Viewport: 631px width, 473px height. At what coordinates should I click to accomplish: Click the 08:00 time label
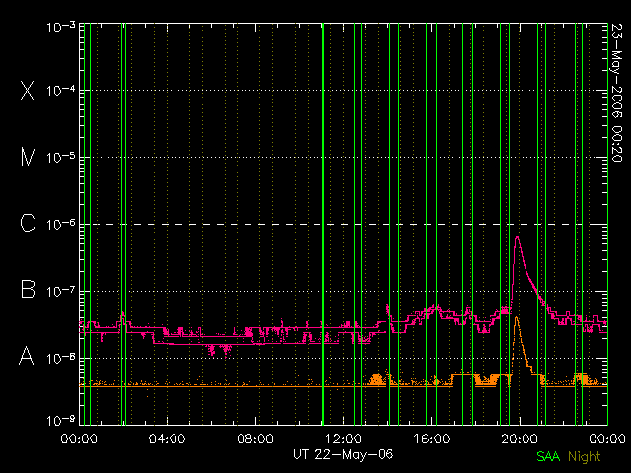pyautogui.click(x=255, y=438)
